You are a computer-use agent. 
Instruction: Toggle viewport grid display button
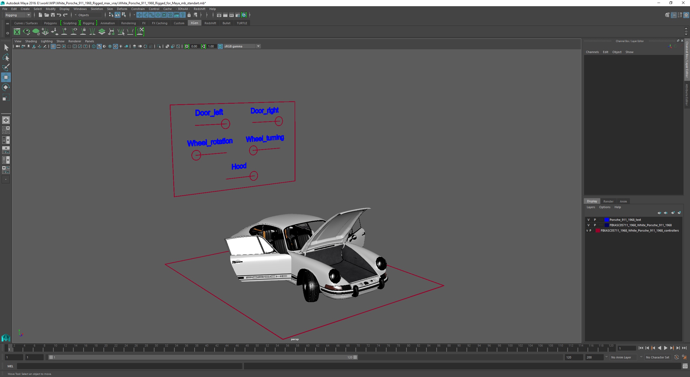pos(53,46)
